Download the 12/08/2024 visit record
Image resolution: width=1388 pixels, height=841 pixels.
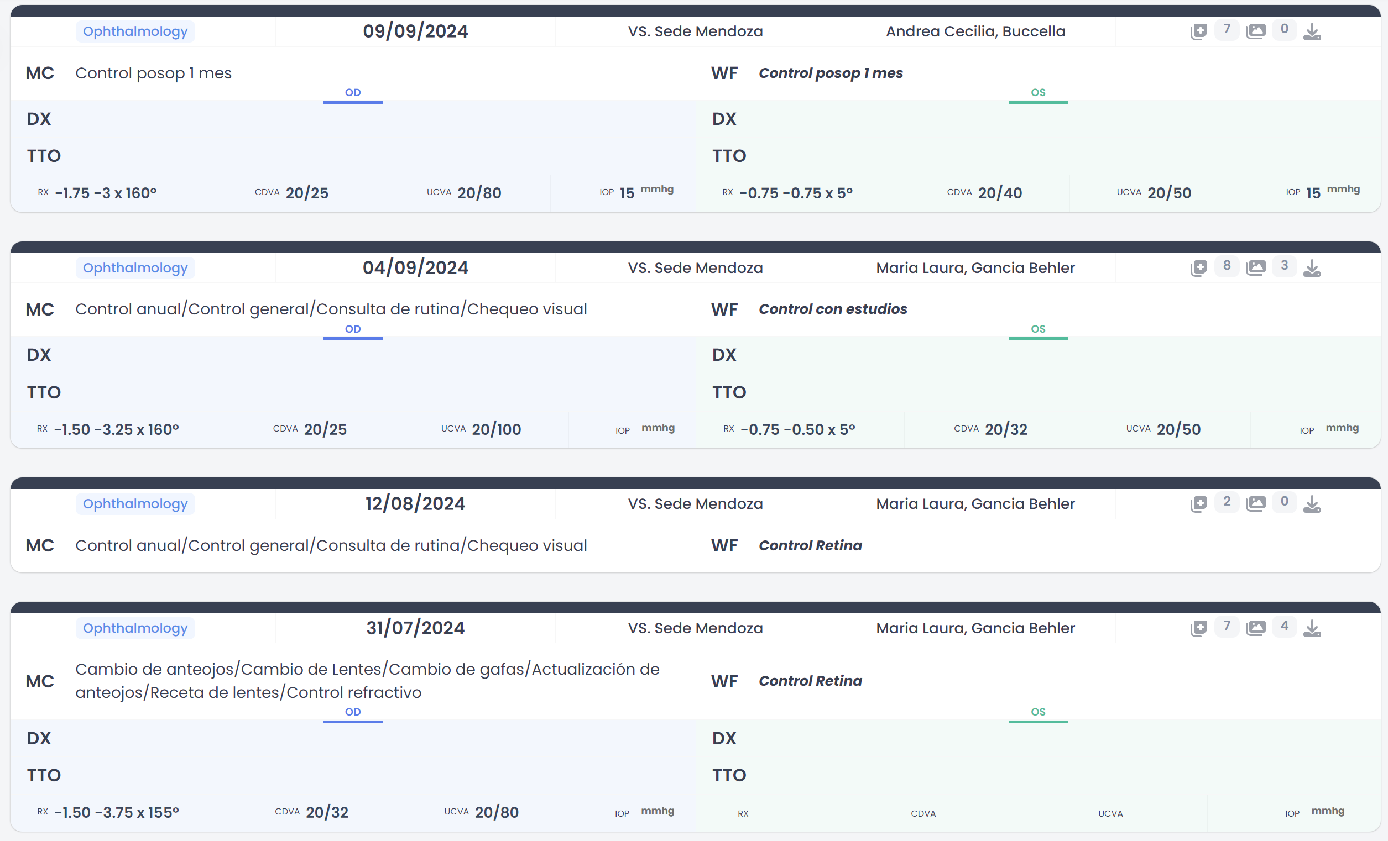point(1312,504)
